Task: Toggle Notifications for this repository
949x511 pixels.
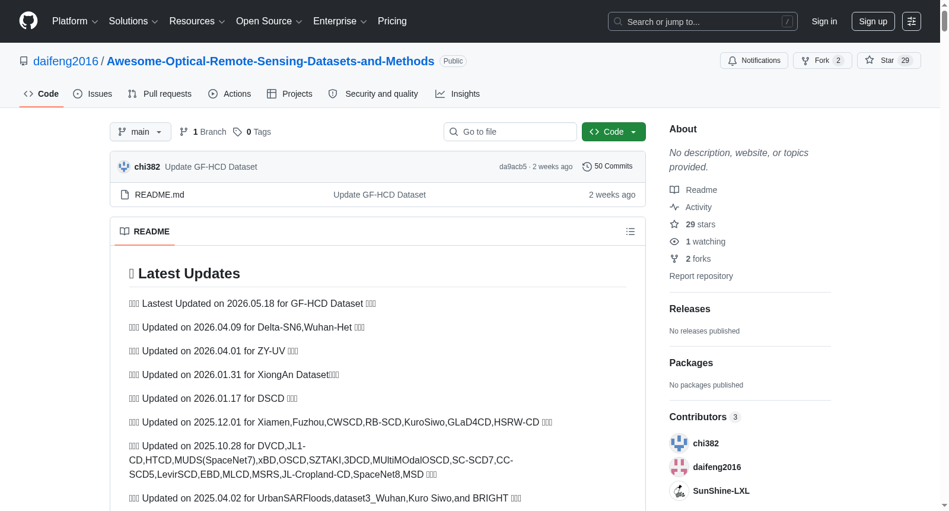Action: coord(754,61)
